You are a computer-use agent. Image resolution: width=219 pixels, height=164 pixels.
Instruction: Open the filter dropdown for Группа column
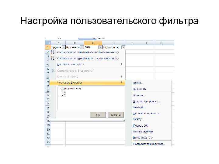click(x=63, y=47)
